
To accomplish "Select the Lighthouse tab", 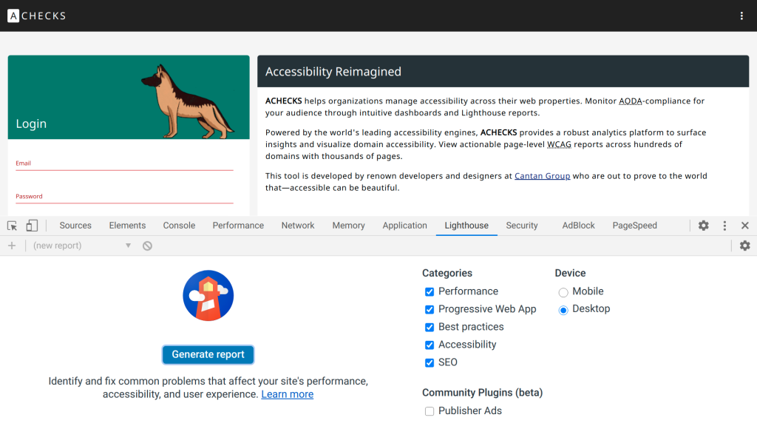I will 466,226.
